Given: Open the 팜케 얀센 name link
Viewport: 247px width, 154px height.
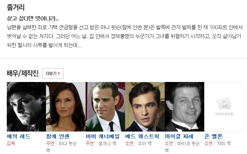Looking at the screenshot, I should click(x=58, y=136).
